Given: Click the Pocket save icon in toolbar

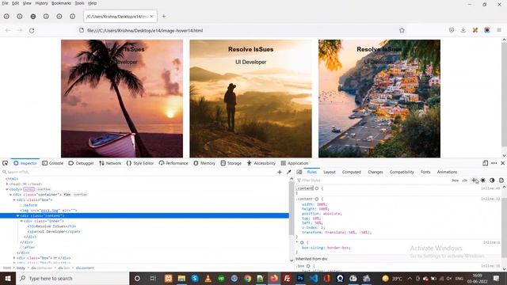Looking at the screenshot, I should (x=452, y=30).
